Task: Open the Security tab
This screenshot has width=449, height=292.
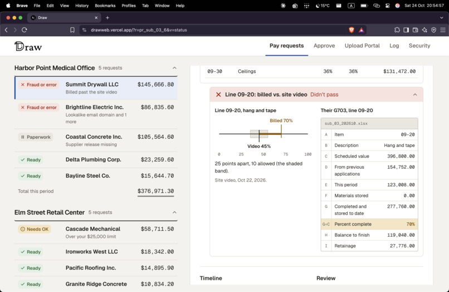Action: click(419, 46)
